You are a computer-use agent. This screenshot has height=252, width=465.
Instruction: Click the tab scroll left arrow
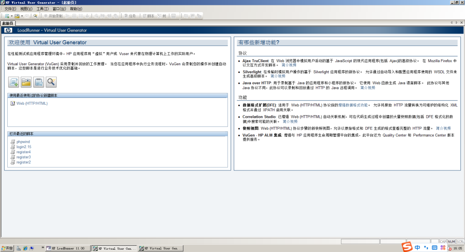point(452,23)
